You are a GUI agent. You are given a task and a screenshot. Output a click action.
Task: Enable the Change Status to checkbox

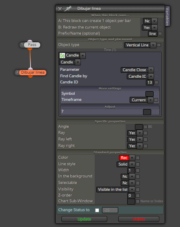97,210
